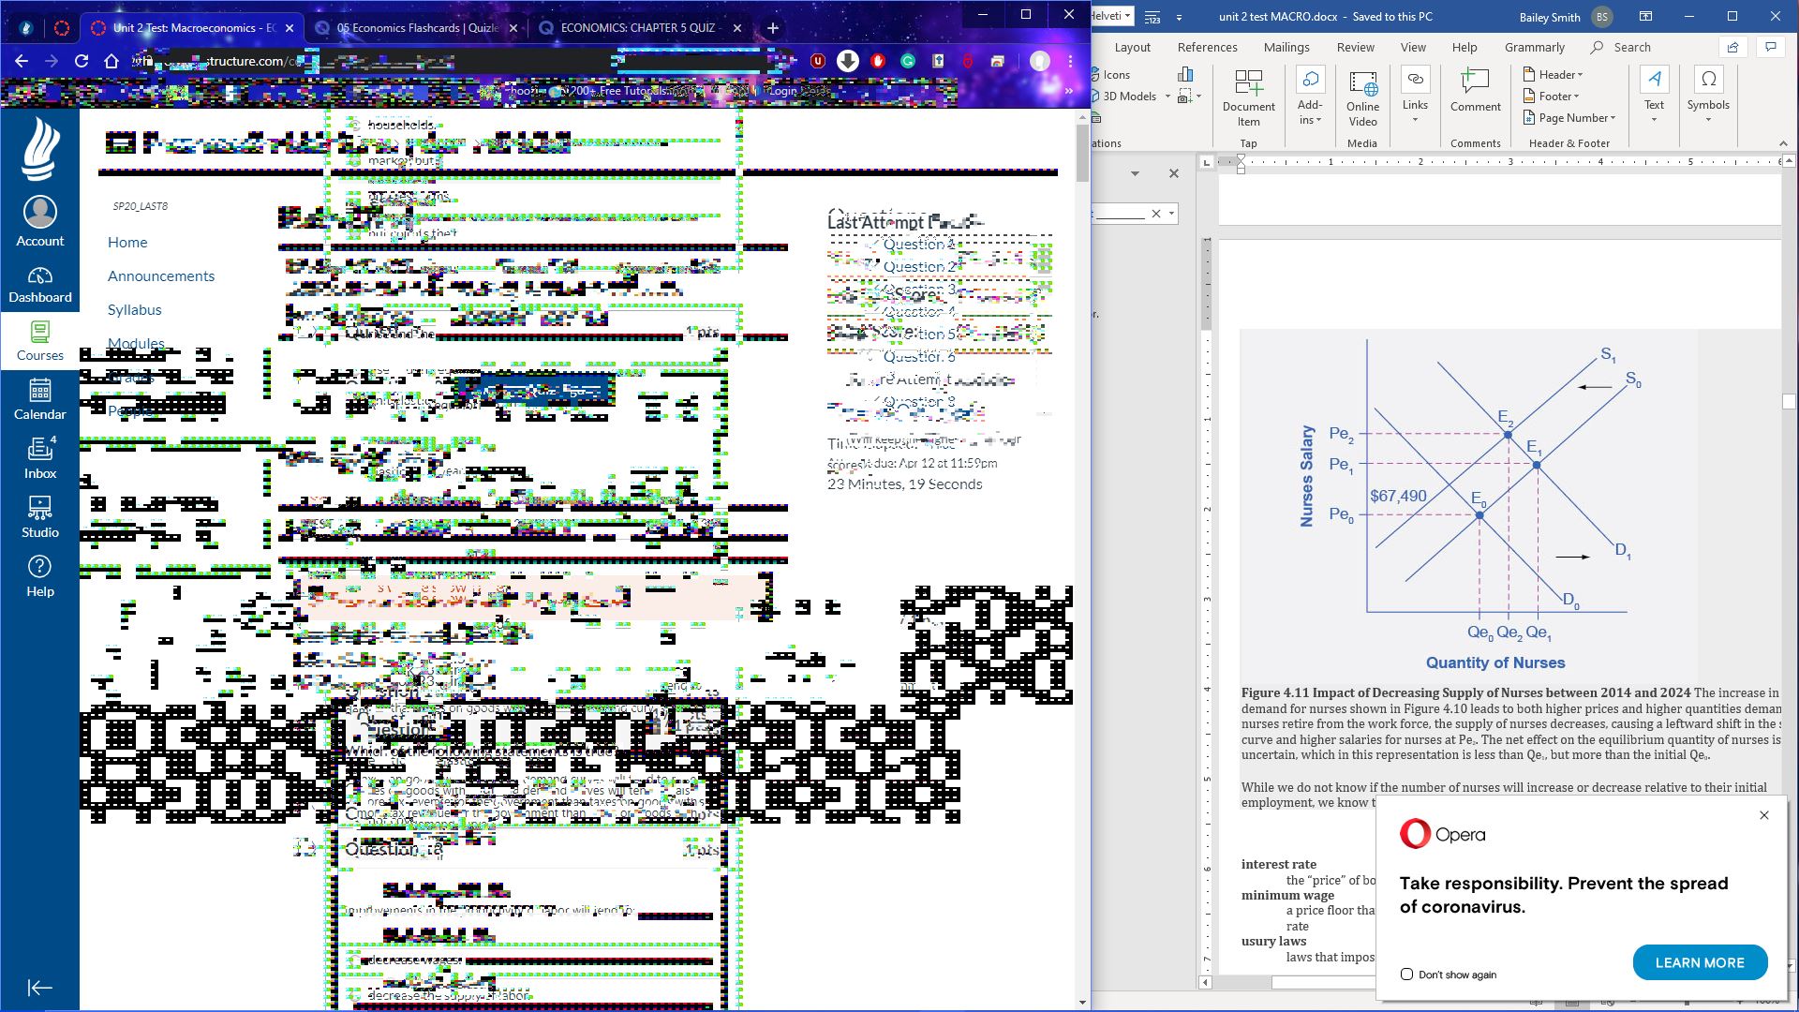1799x1012 pixels.
Task: Click the Word ribbon Search field
Action: 1631,47
